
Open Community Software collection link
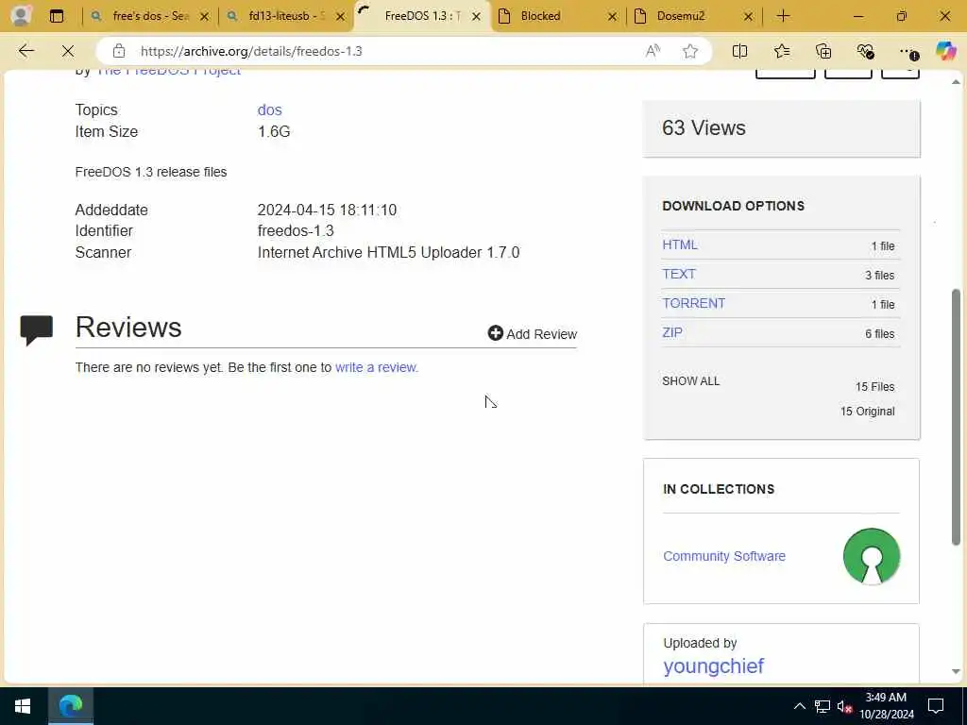724,556
